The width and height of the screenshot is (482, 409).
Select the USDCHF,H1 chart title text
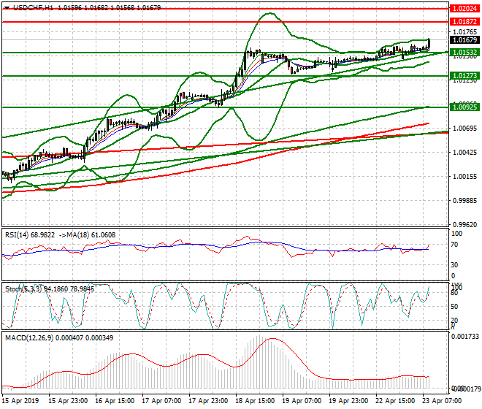(33, 8)
